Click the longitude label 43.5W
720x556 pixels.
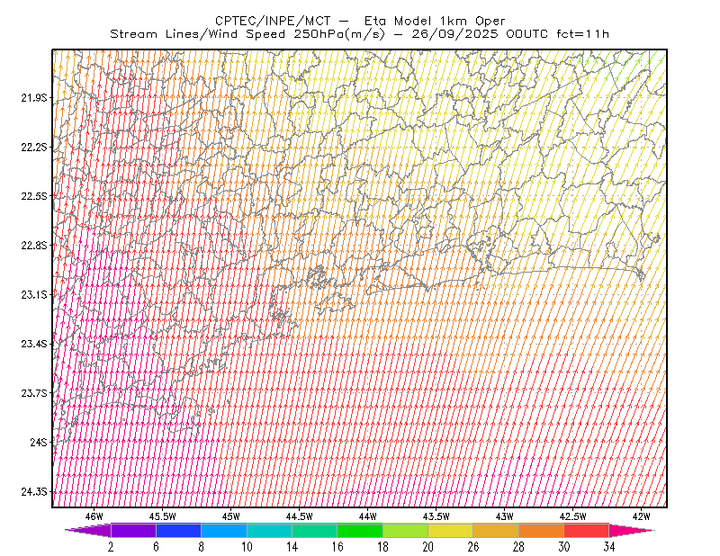coord(436,516)
